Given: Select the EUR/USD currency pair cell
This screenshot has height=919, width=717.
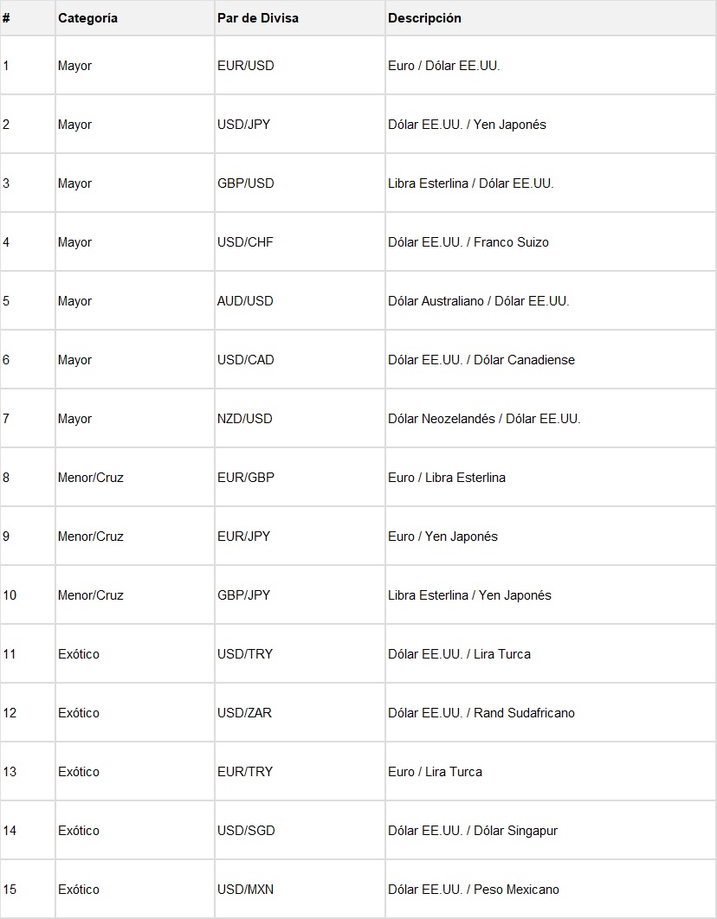Looking at the screenshot, I should [x=246, y=66].
